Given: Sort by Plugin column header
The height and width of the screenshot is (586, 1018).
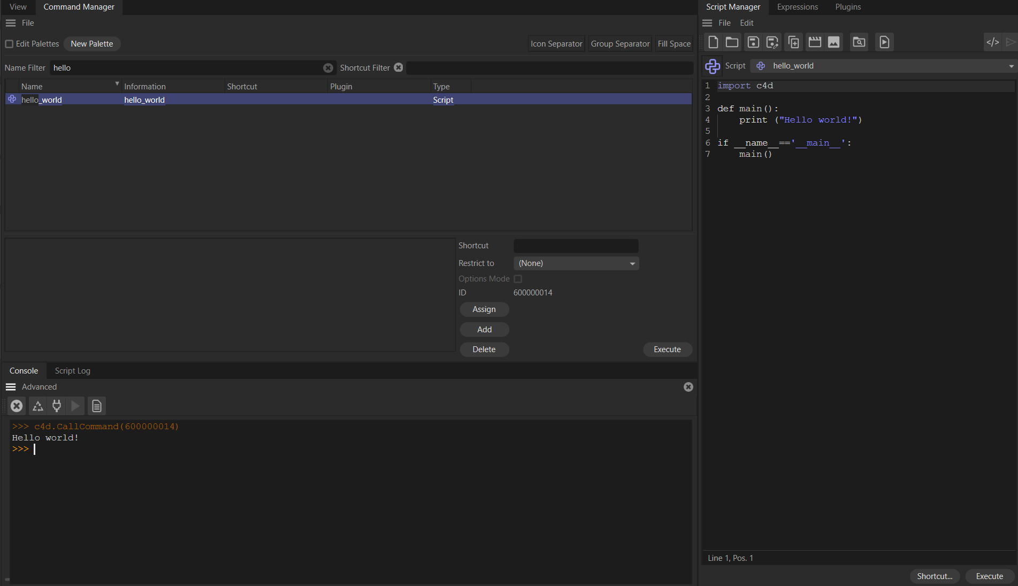Looking at the screenshot, I should (379, 87).
